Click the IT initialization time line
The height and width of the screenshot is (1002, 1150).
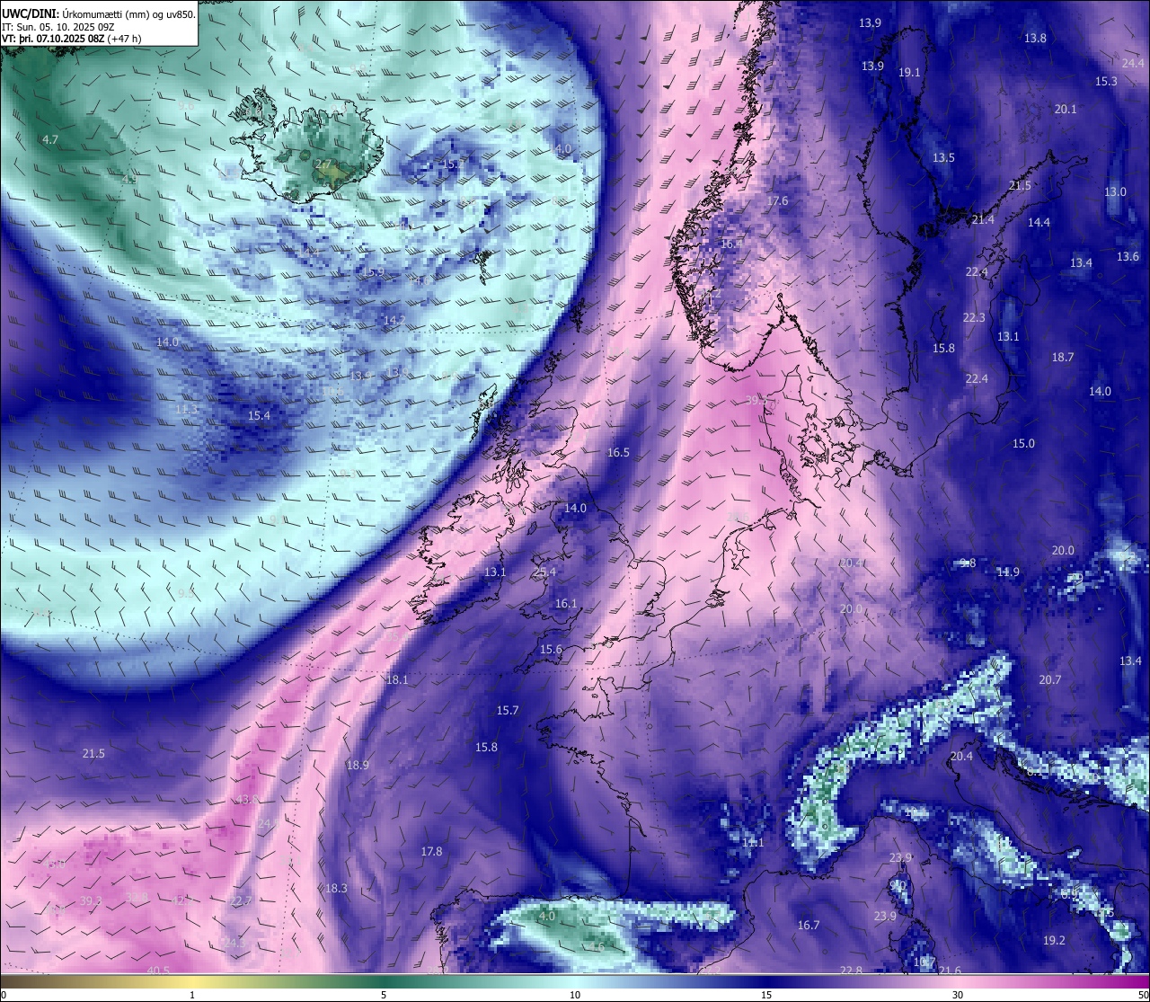(x=58, y=27)
